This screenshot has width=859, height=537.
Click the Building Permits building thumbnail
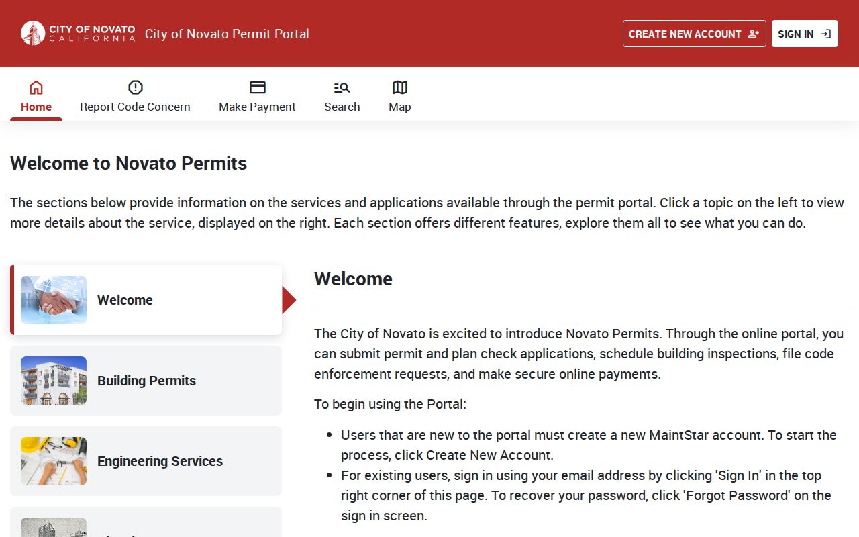pos(54,381)
